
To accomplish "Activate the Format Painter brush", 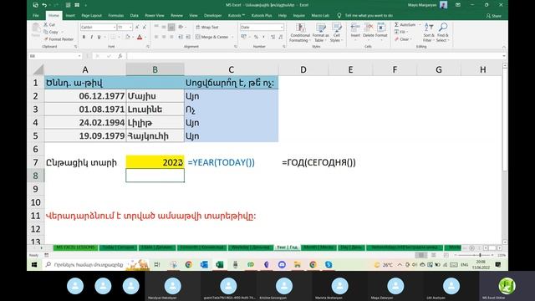I will pyautogui.click(x=46, y=39).
